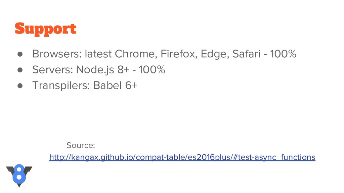
Task: Click the Source: label
Action: 81,145
